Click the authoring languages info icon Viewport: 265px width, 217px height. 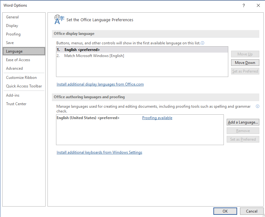pyautogui.click(x=257, y=106)
